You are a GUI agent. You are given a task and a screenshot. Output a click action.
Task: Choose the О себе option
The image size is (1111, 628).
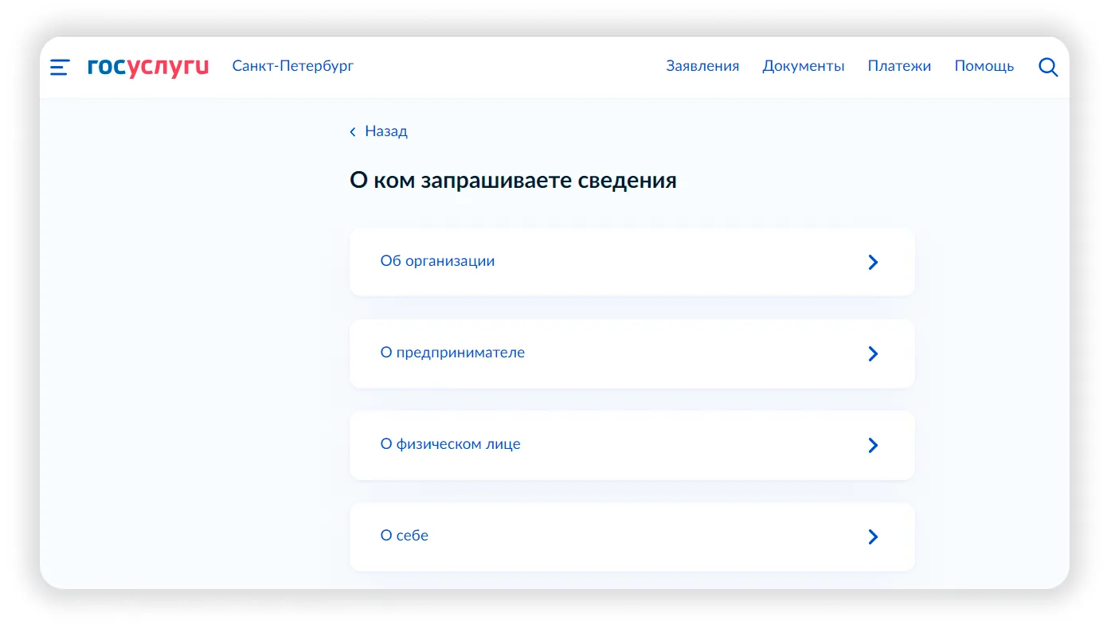632,536
